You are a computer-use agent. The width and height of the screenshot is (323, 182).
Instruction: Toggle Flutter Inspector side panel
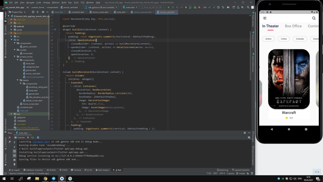coord(253,40)
